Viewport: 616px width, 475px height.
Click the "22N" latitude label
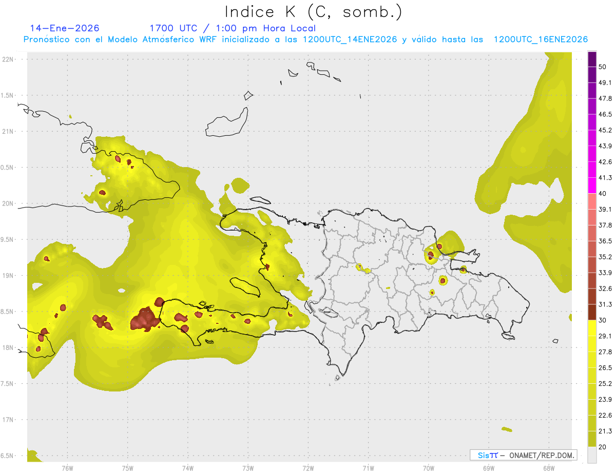8,59
